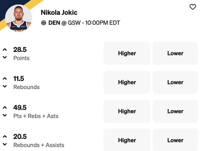Pick Lower for 28.5 Points

[x=175, y=53]
